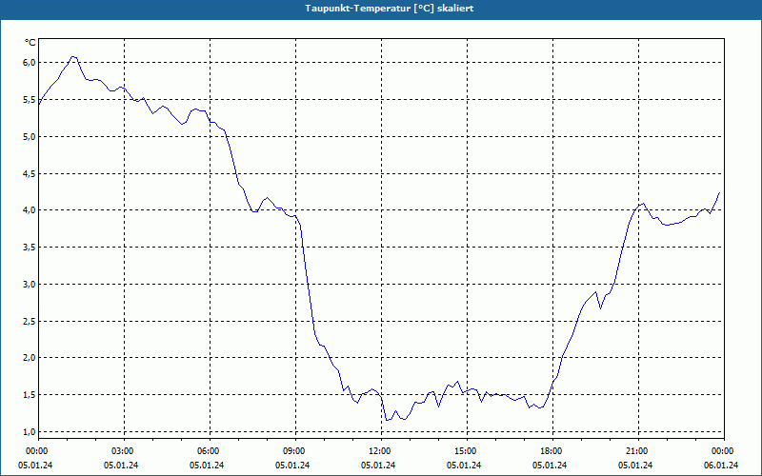Select the '06:00' time label
Image resolution: width=762 pixels, height=476 pixels.
(210, 450)
